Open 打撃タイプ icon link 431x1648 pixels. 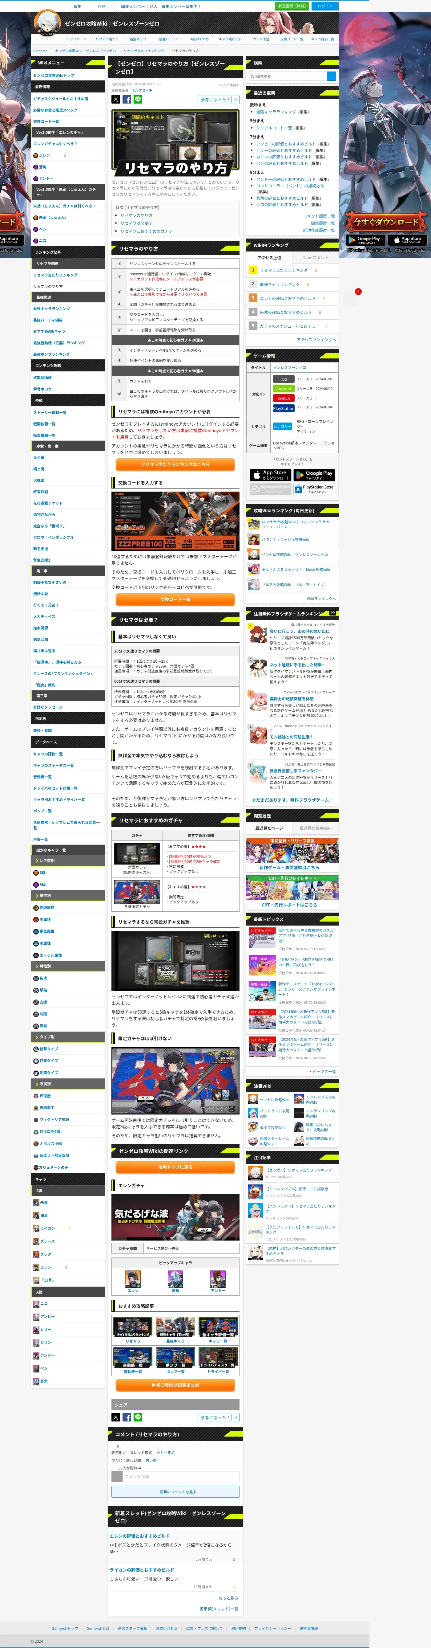pyautogui.click(x=36, y=1061)
